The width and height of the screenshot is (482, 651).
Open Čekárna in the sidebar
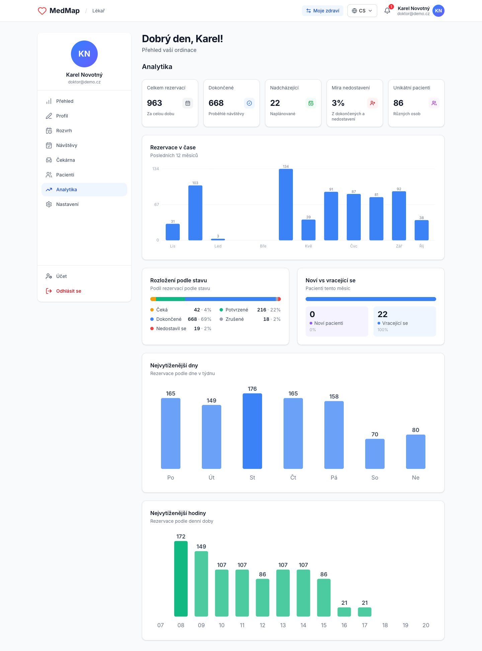click(x=84, y=160)
